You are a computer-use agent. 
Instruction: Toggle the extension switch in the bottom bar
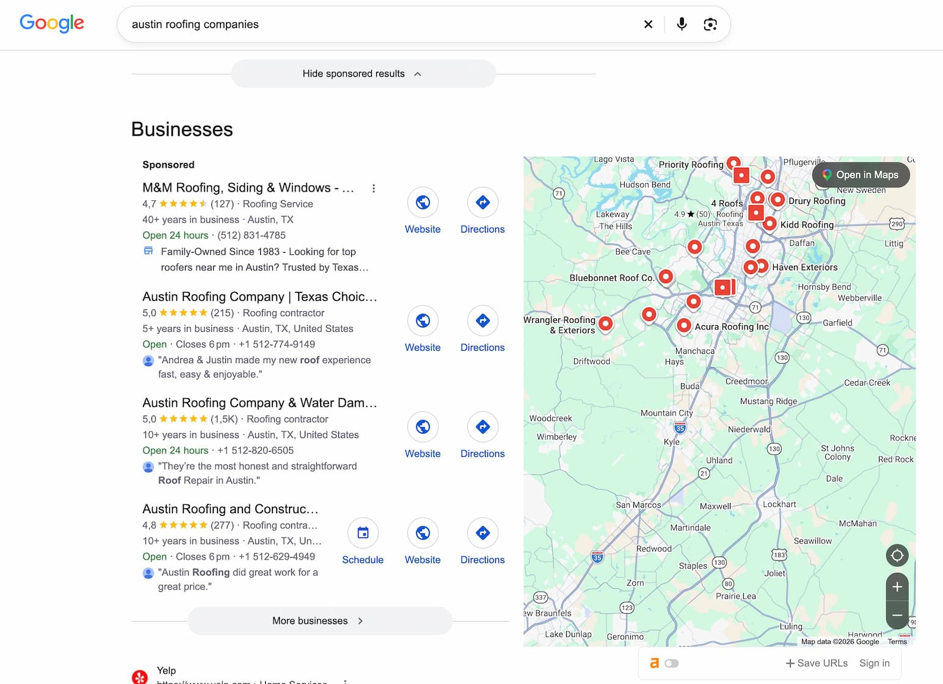(x=671, y=663)
